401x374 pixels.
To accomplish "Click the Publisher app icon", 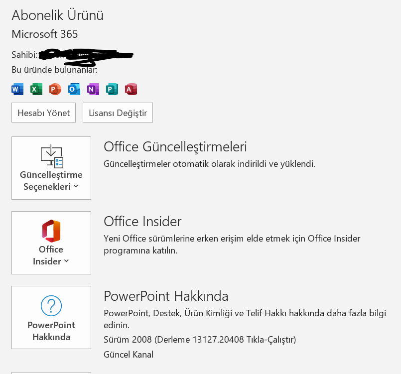I will (x=112, y=89).
